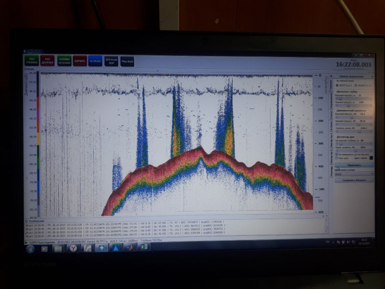
Task: Click the Сохранить Рисунок button
Action: click(x=354, y=180)
